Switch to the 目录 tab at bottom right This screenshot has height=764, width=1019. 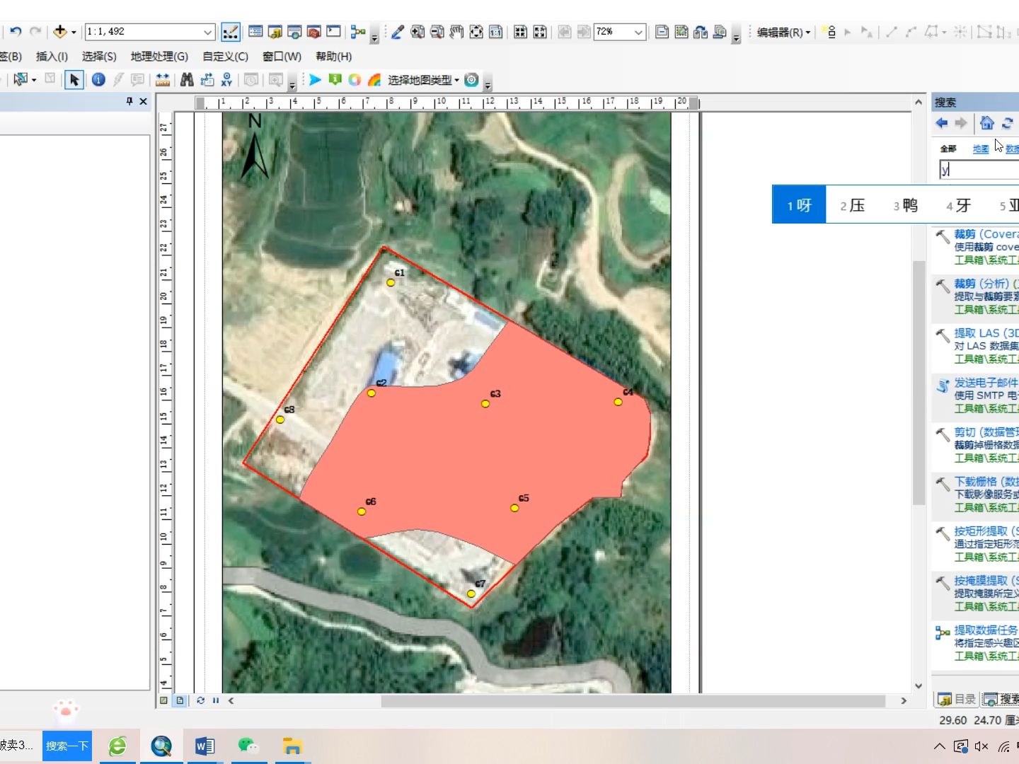click(x=955, y=699)
